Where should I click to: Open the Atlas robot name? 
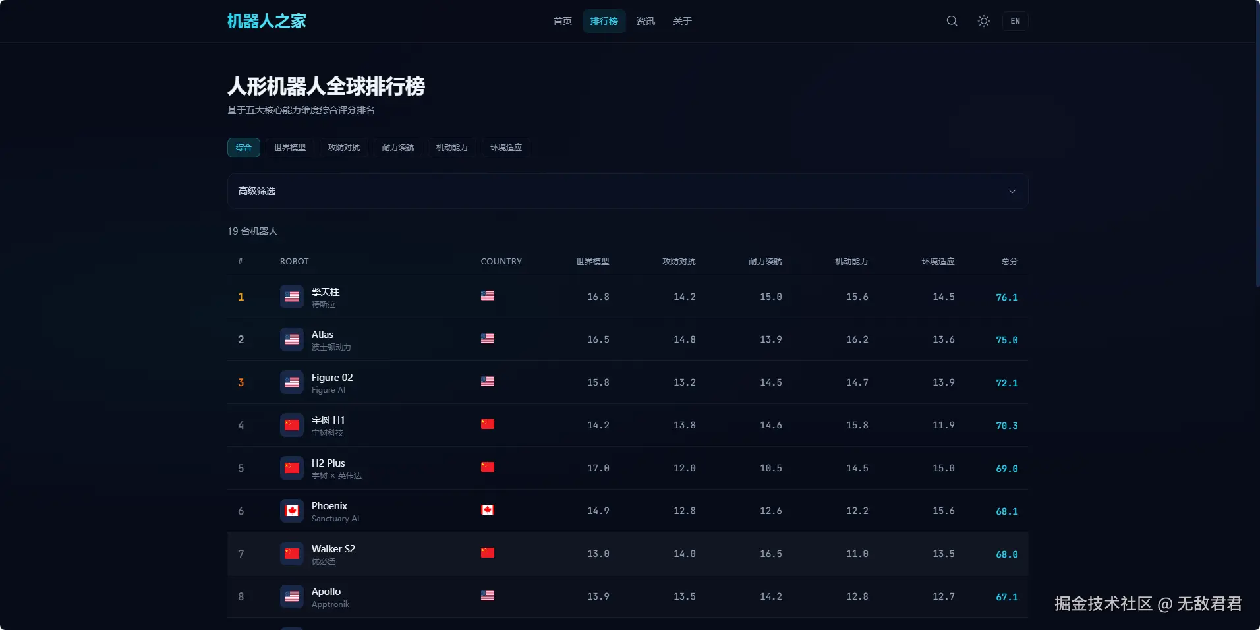pos(322,335)
